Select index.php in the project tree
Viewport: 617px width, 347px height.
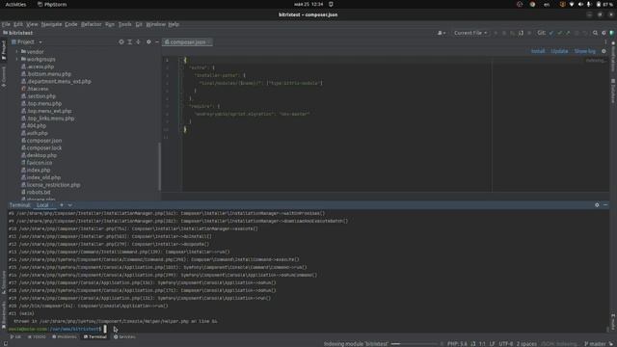(36, 170)
